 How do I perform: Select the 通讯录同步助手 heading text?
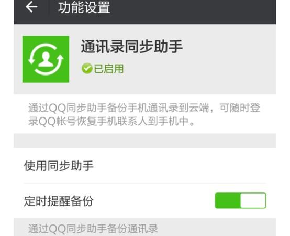132,46
